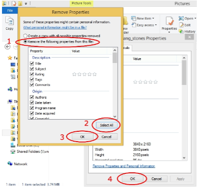Click the New item icon
Viewport: 197px width, 187px height.
(x=133, y=19)
